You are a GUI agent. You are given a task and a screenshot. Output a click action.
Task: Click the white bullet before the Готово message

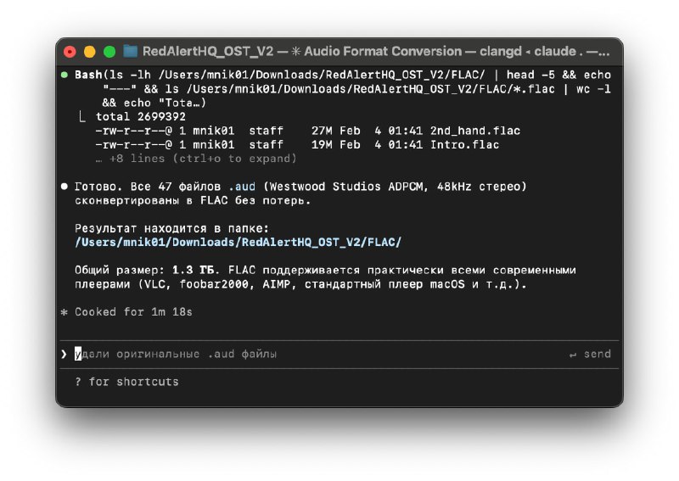pos(65,186)
